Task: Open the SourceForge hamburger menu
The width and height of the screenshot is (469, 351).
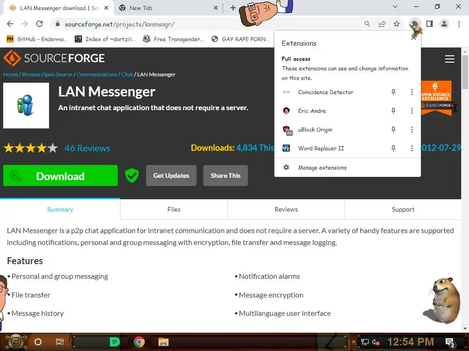Action: [x=450, y=59]
